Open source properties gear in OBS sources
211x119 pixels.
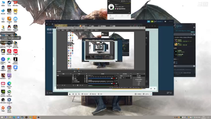[78, 85]
